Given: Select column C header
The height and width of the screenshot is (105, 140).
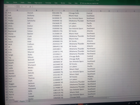Looking at the screenshot, I should coord(53,10).
